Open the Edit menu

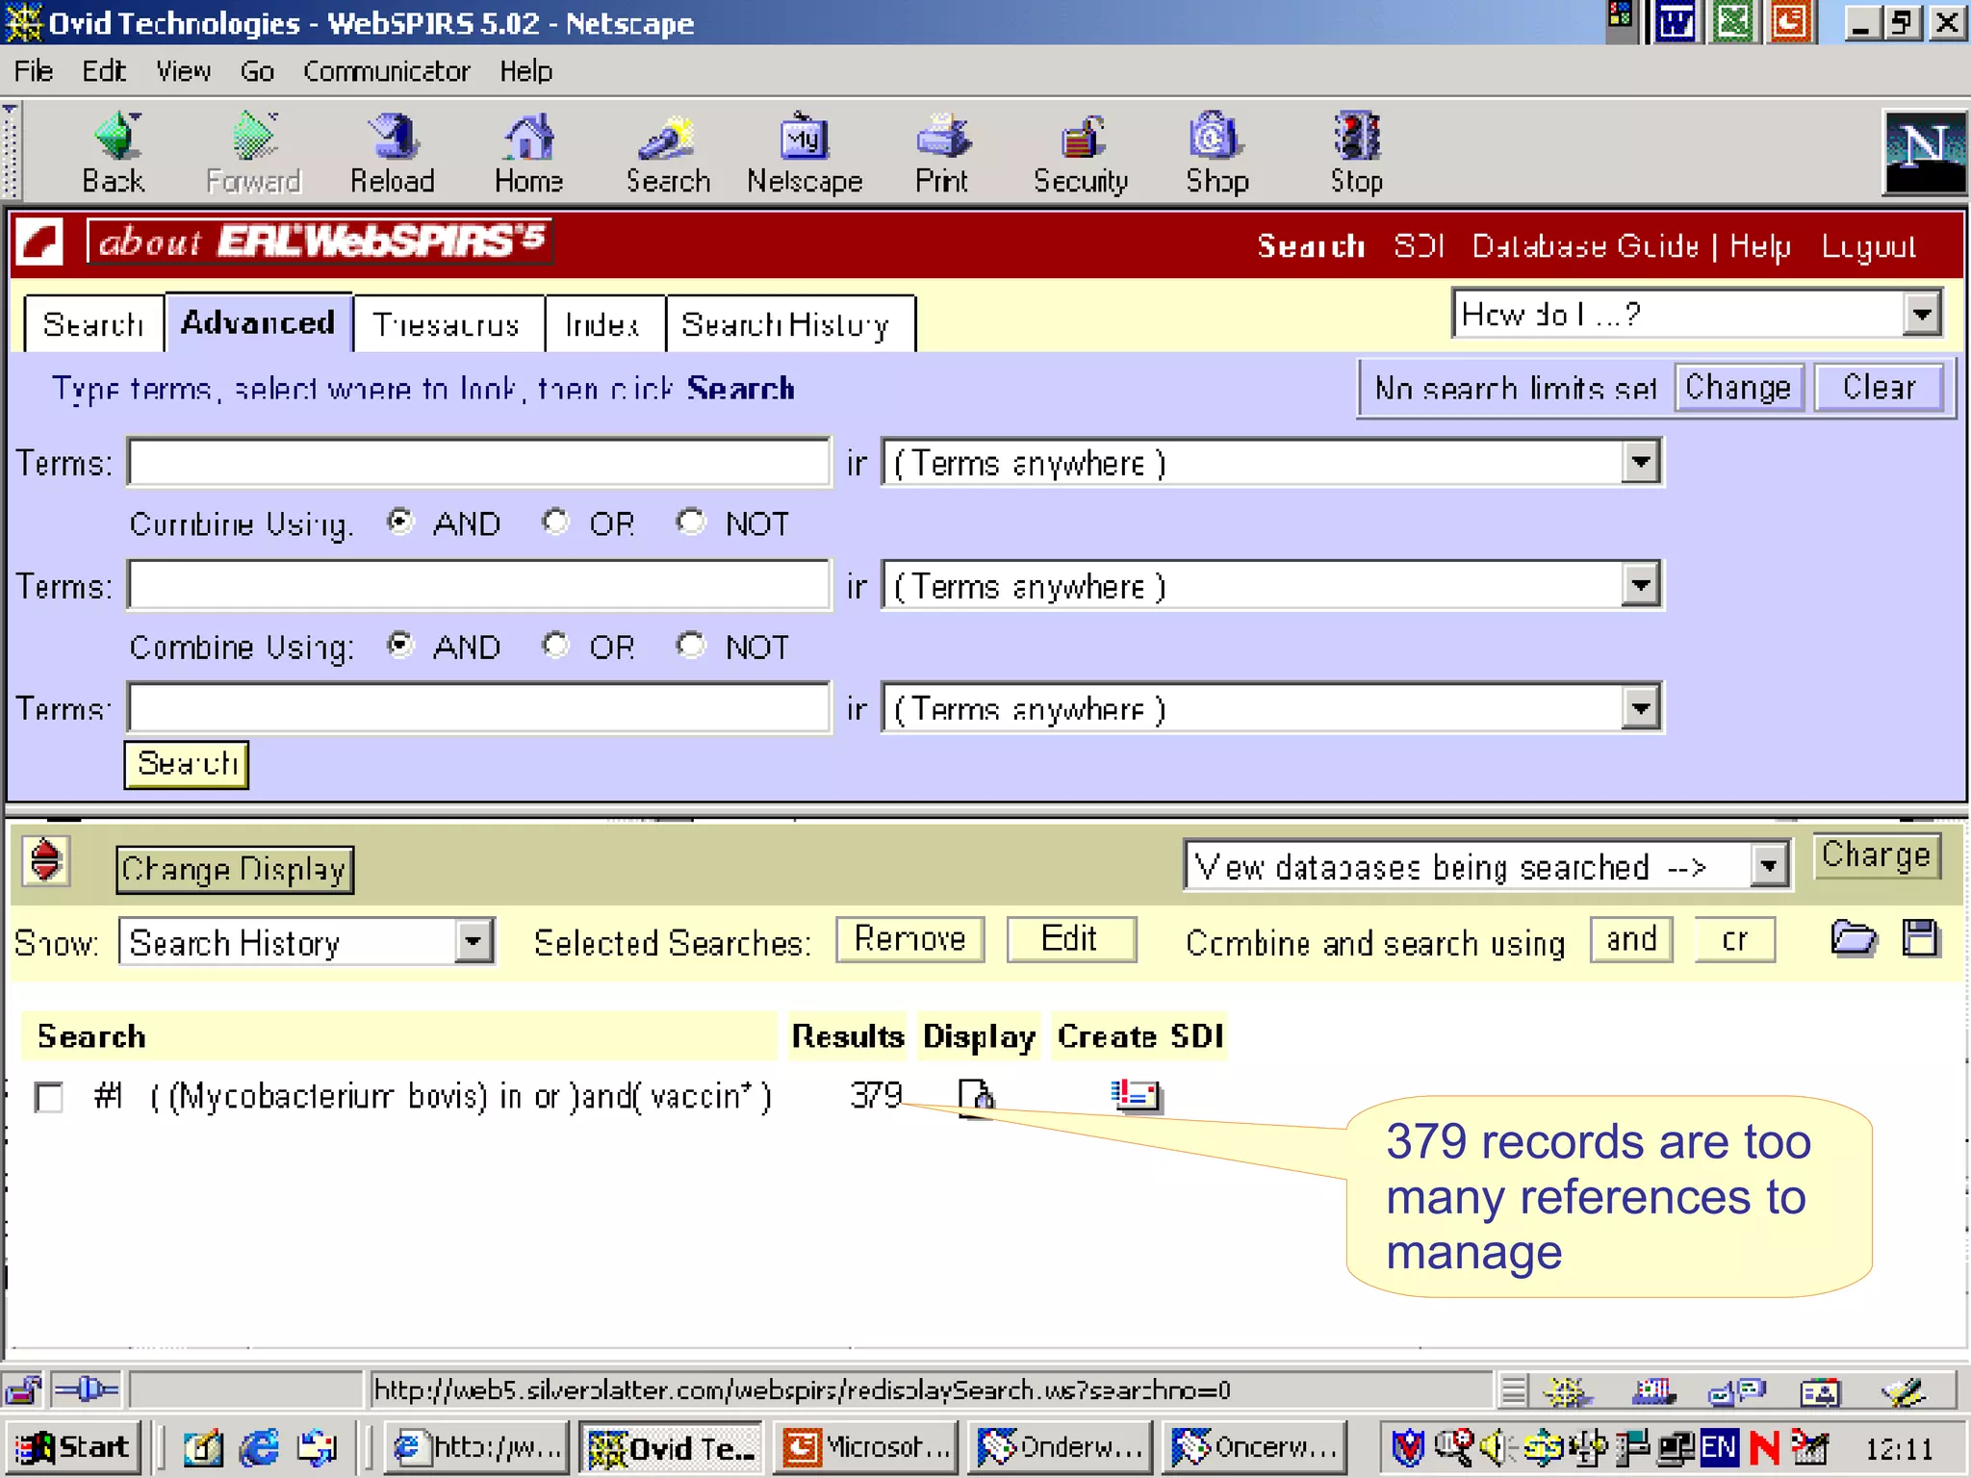[103, 71]
